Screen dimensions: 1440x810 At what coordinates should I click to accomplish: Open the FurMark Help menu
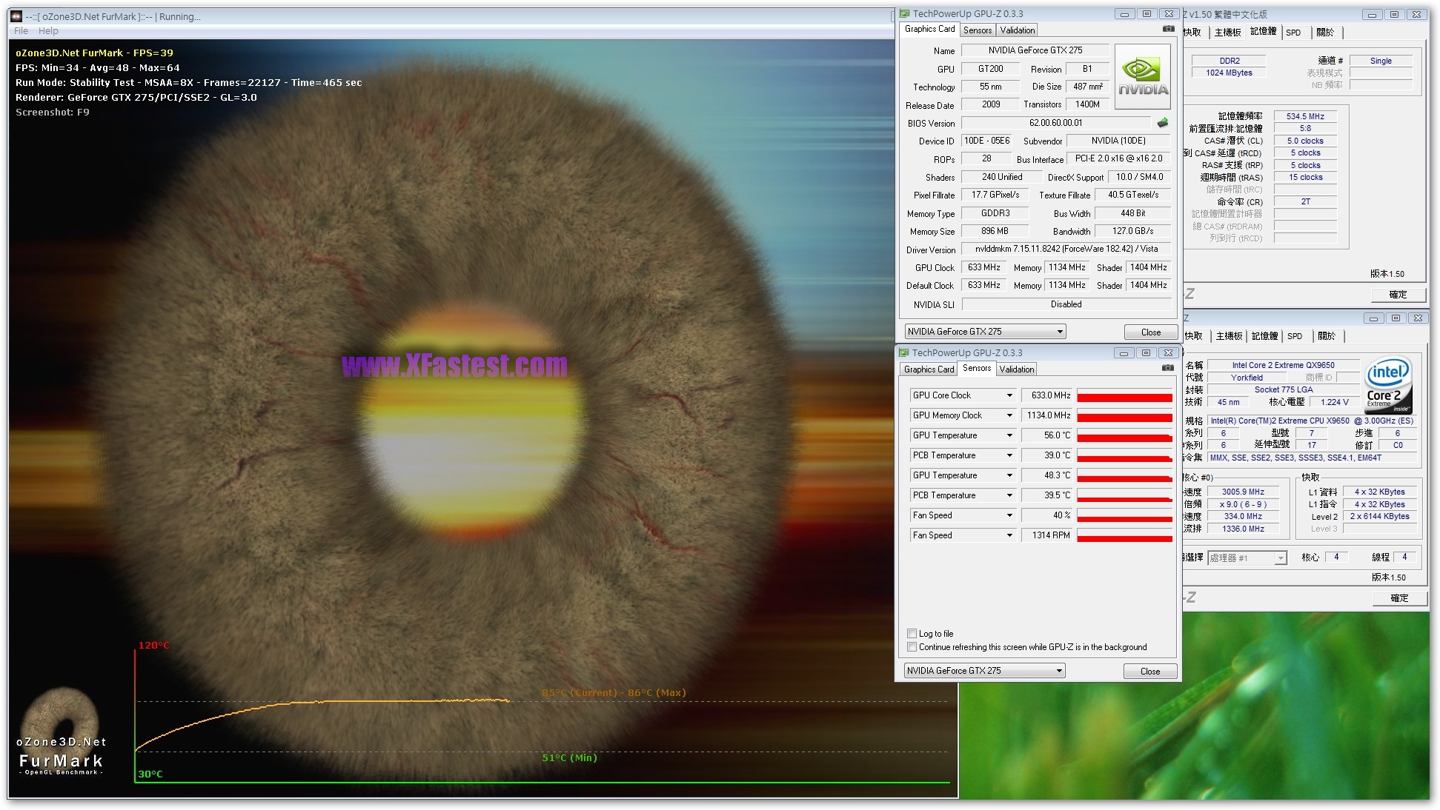(48, 31)
